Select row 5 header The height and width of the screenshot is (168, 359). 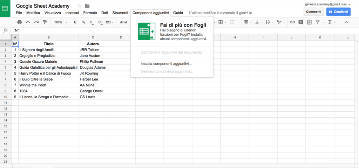pyautogui.click(x=6, y=68)
